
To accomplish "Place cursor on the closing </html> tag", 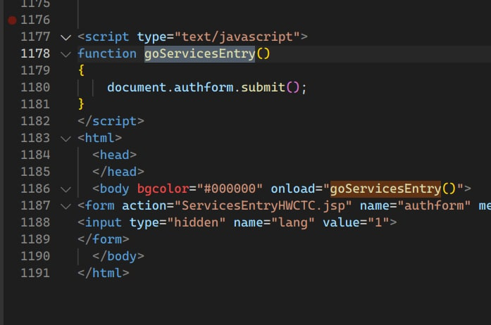I will (x=104, y=273).
